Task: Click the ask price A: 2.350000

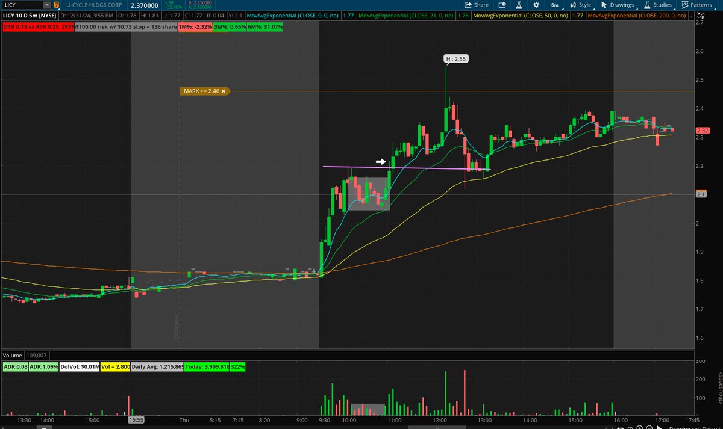Action: point(199,7)
